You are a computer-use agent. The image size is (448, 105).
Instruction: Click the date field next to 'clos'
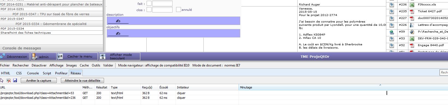[162, 10]
